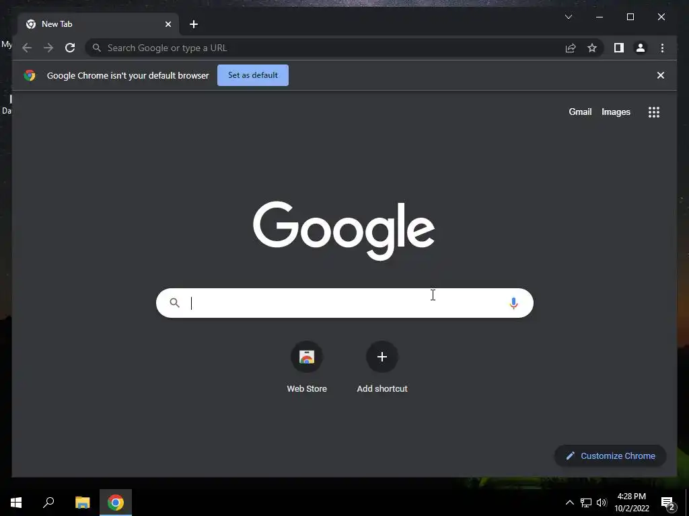689x516 pixels.
Task: Open the side panel icon
Action: [619, 48]
